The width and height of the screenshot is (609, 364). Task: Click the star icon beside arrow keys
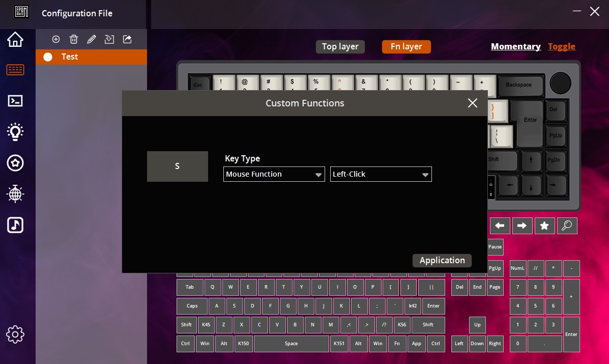[544, 226]
